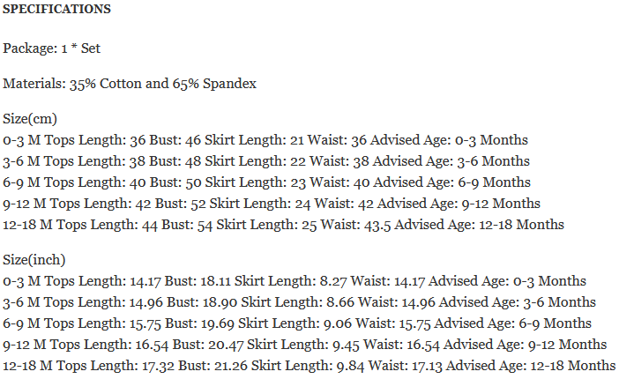
Task: Click the 'Size(cm)' label
Action: point(32,119)
